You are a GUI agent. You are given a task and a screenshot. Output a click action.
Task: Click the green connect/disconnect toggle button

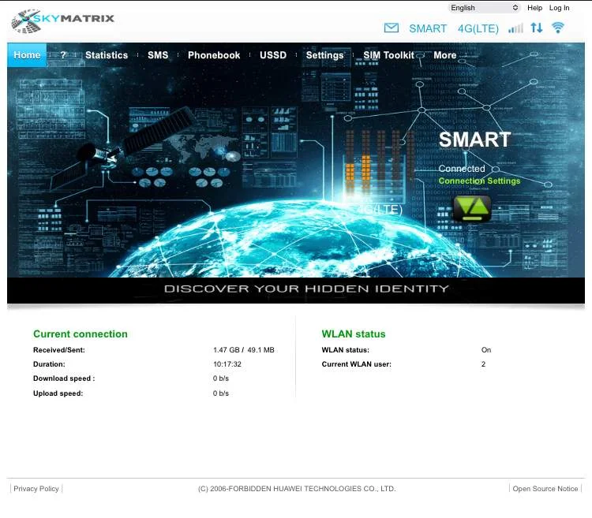pyautogui.click(x=472, y=208)
